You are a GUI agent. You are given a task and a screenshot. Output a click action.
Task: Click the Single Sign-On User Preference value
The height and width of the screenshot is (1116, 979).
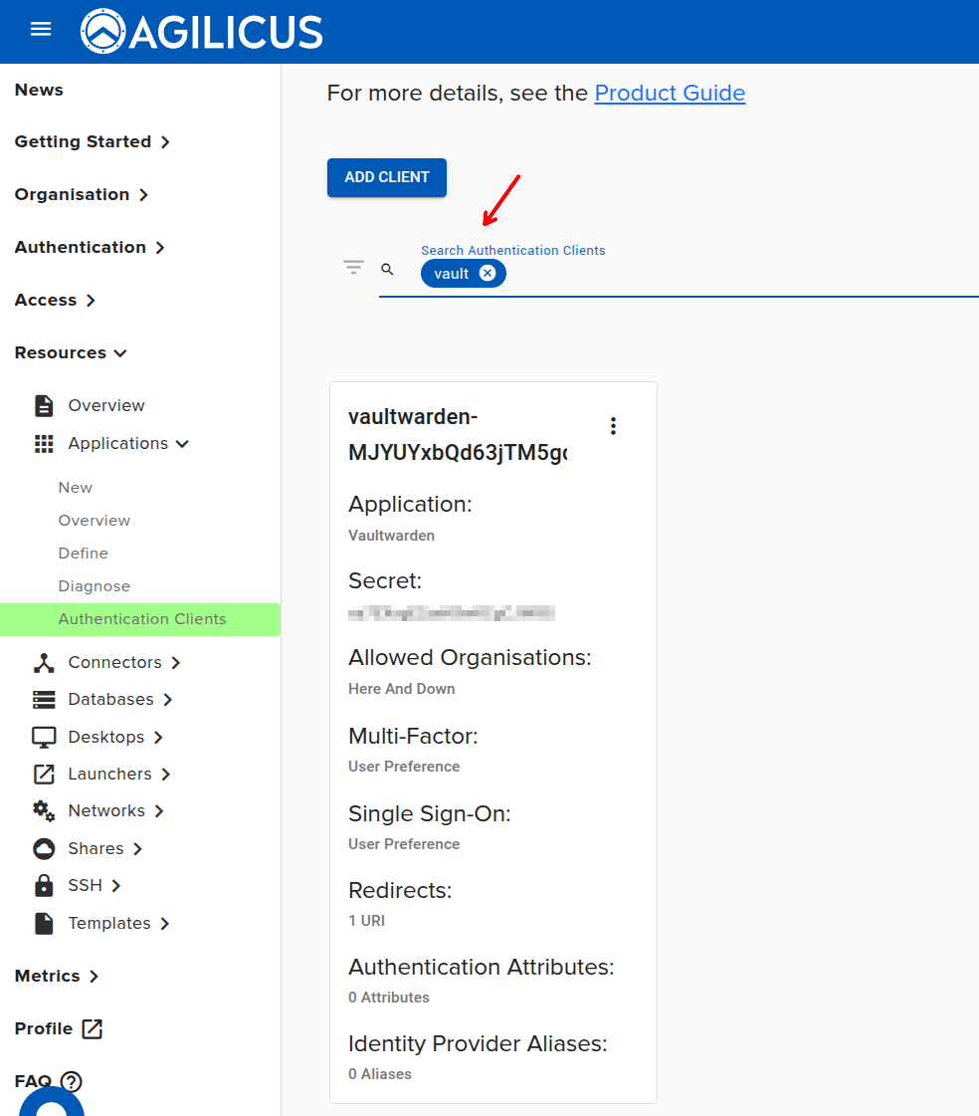(x=403, y=844)
